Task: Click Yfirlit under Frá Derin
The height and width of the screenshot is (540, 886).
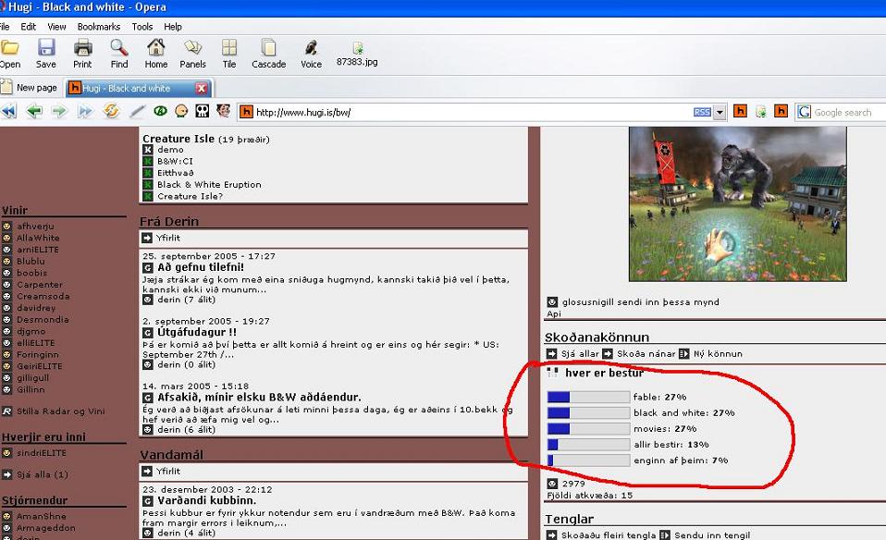Action: coord(167,238)
